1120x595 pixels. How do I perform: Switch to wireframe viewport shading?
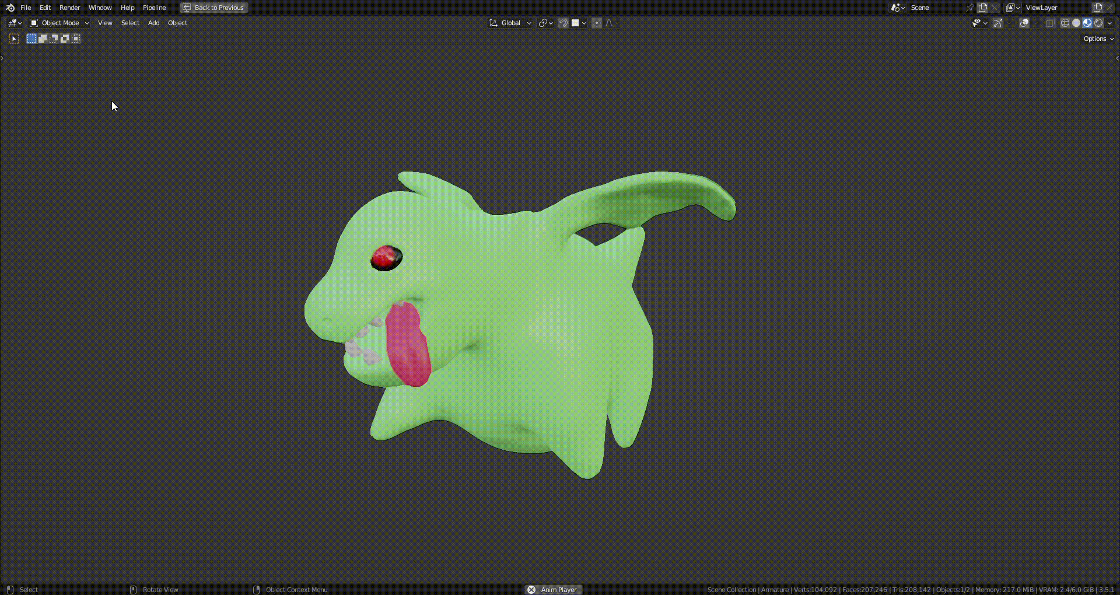[1065, 23]
